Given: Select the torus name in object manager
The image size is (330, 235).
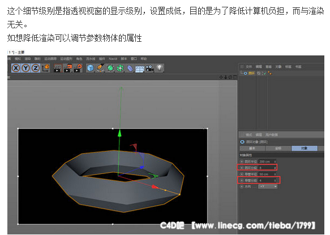Looking at the screenshot, I should 251,73.
